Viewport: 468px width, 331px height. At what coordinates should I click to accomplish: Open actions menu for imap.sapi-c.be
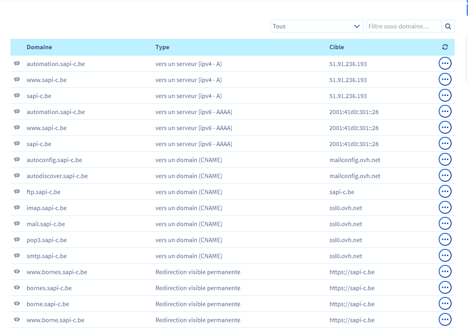click(x=445, y=207)
